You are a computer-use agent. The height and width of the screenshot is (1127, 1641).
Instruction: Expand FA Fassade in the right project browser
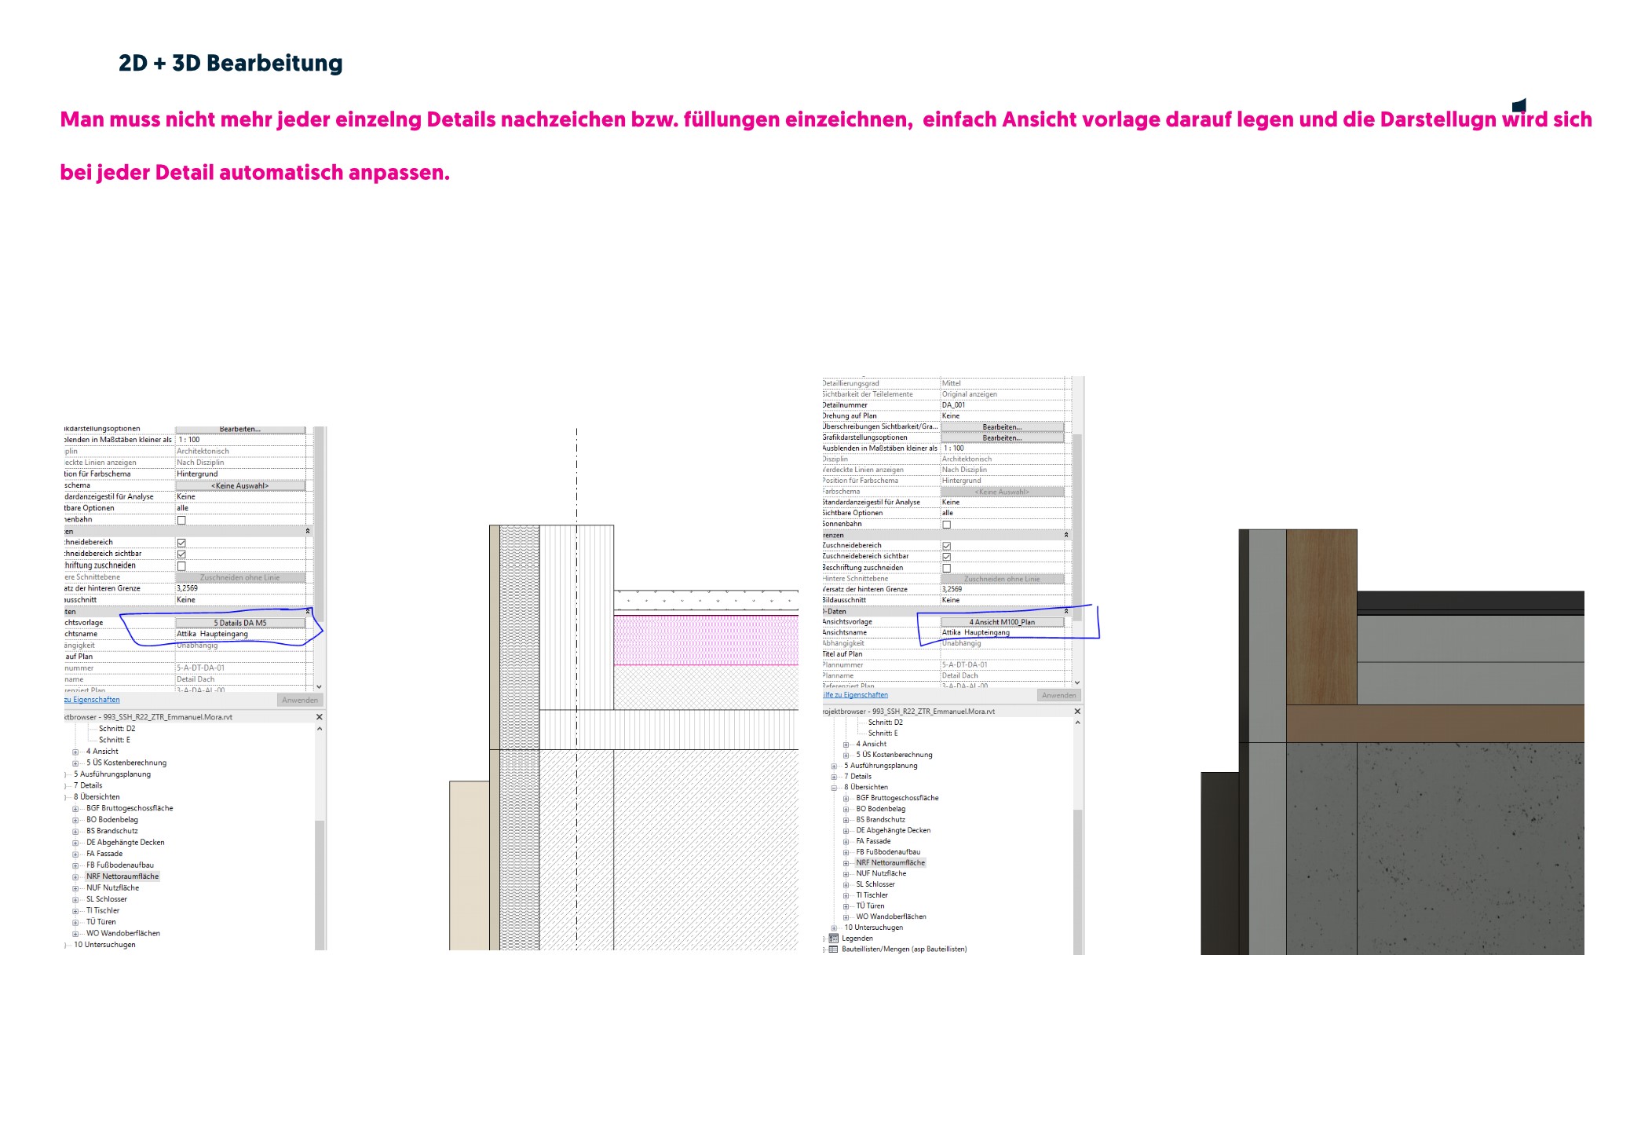[x=846, y=842]
